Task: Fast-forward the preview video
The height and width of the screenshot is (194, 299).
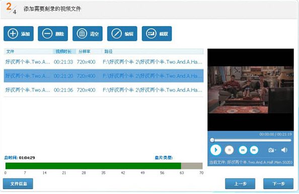Action: 254,150
